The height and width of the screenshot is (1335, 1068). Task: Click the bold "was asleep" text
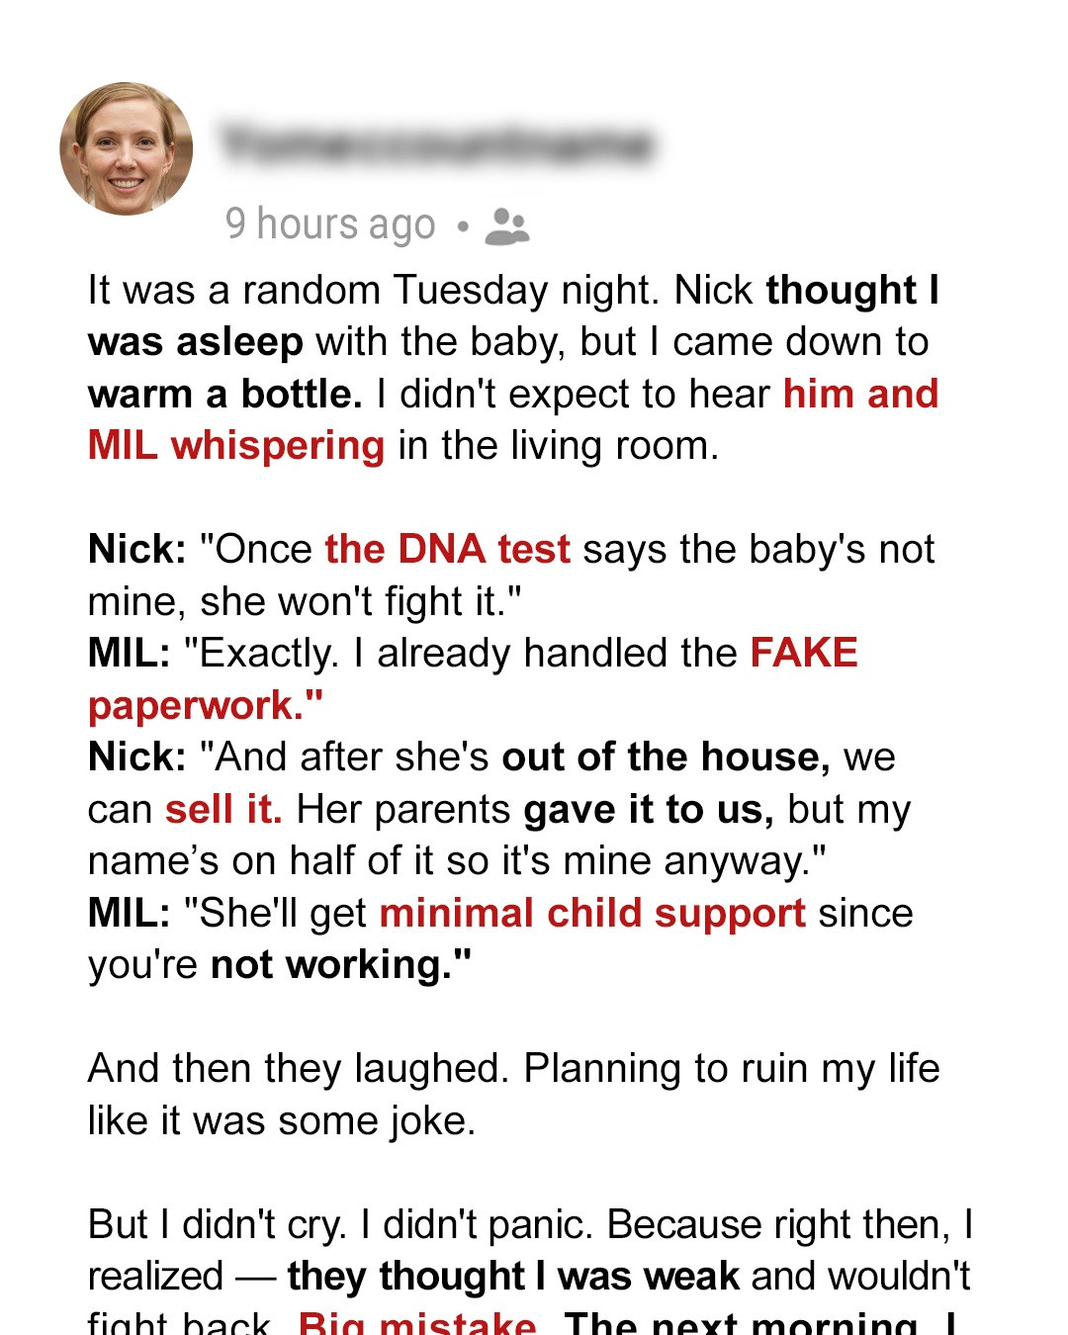[x=195, y=342]
